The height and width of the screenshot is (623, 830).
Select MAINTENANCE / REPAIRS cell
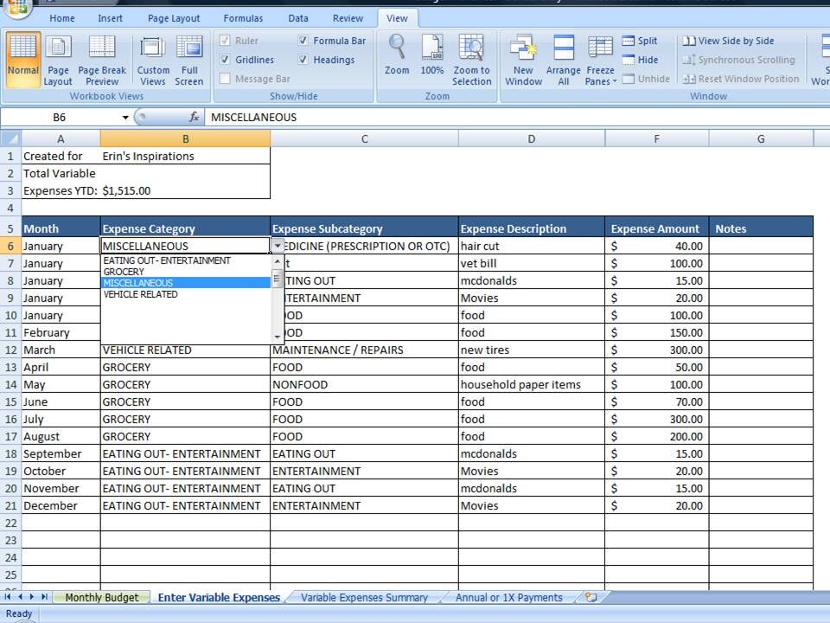pos(364,350)
